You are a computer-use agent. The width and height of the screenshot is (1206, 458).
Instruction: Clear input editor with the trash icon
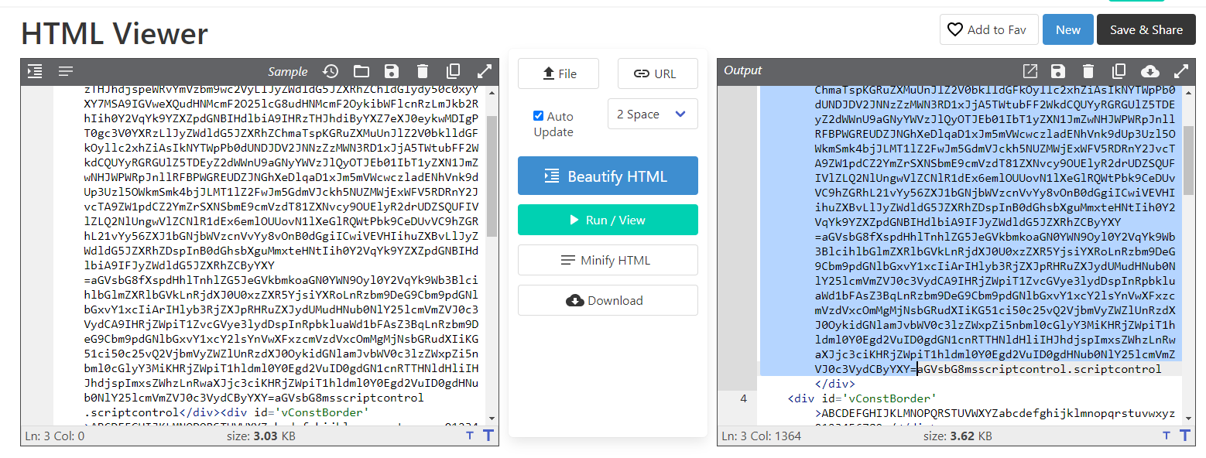coord(422,71)
